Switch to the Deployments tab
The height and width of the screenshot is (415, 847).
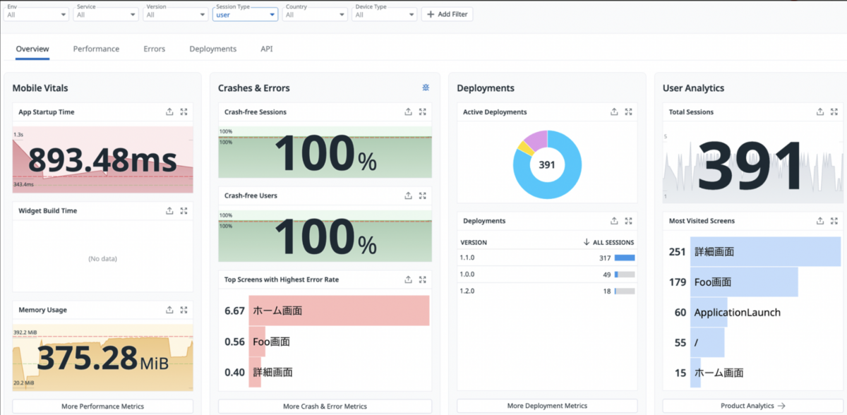point(212,49)
